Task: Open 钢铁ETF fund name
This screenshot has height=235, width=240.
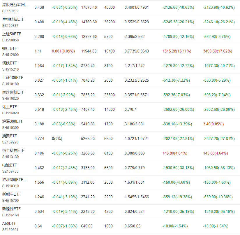Action: coord(9,63)
